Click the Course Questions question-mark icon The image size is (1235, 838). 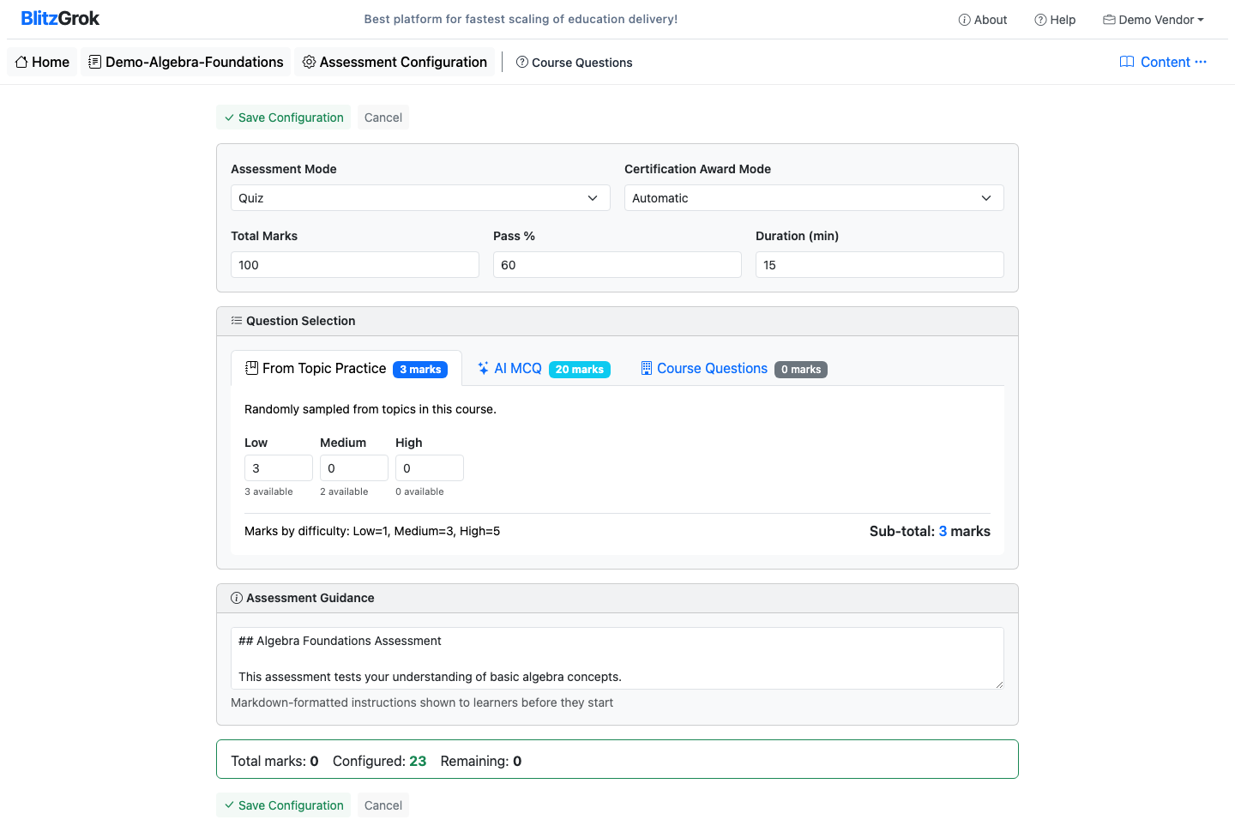coord(522,62)
